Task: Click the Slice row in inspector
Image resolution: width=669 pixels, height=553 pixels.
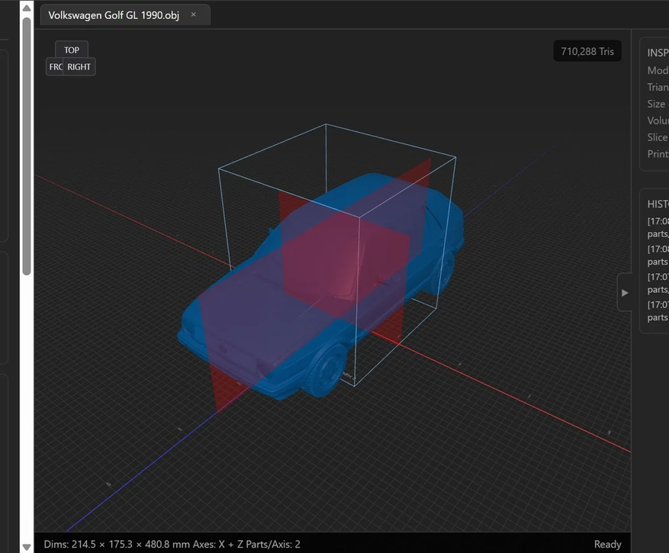Action: 657,137
